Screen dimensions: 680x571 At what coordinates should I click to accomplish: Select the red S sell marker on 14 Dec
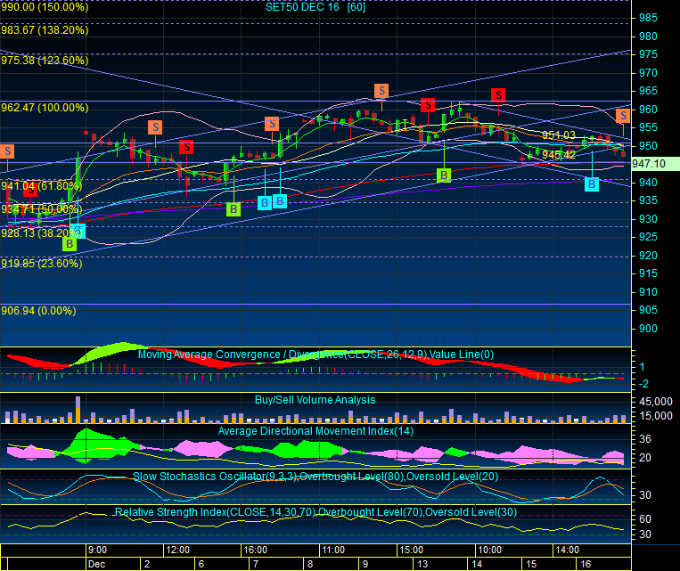coord(498,94)
